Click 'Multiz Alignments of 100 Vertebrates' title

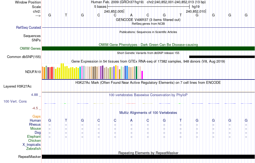148,113
